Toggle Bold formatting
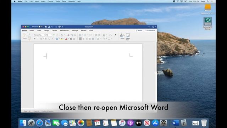Screen dimensions: 227x128 click(35, 39)
